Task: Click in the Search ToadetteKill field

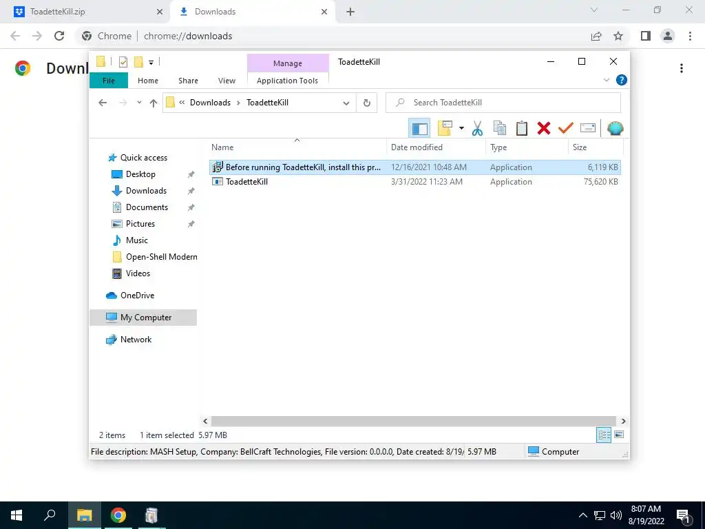Action: click(x=503, y=103)
